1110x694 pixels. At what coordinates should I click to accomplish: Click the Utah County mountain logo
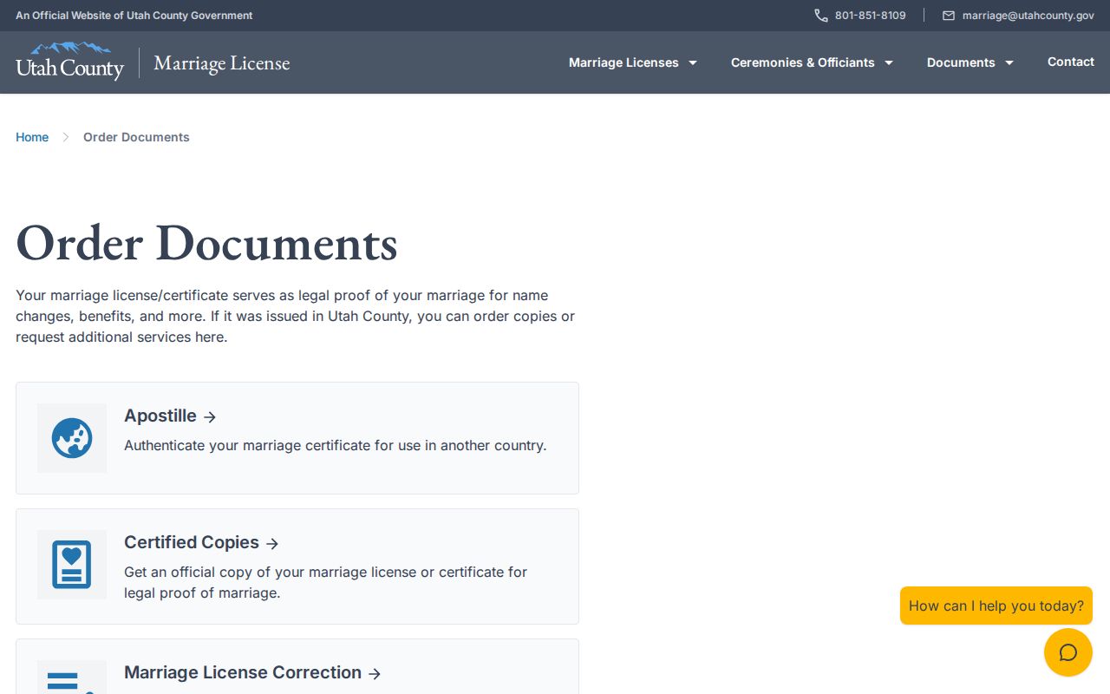(70, 61)
